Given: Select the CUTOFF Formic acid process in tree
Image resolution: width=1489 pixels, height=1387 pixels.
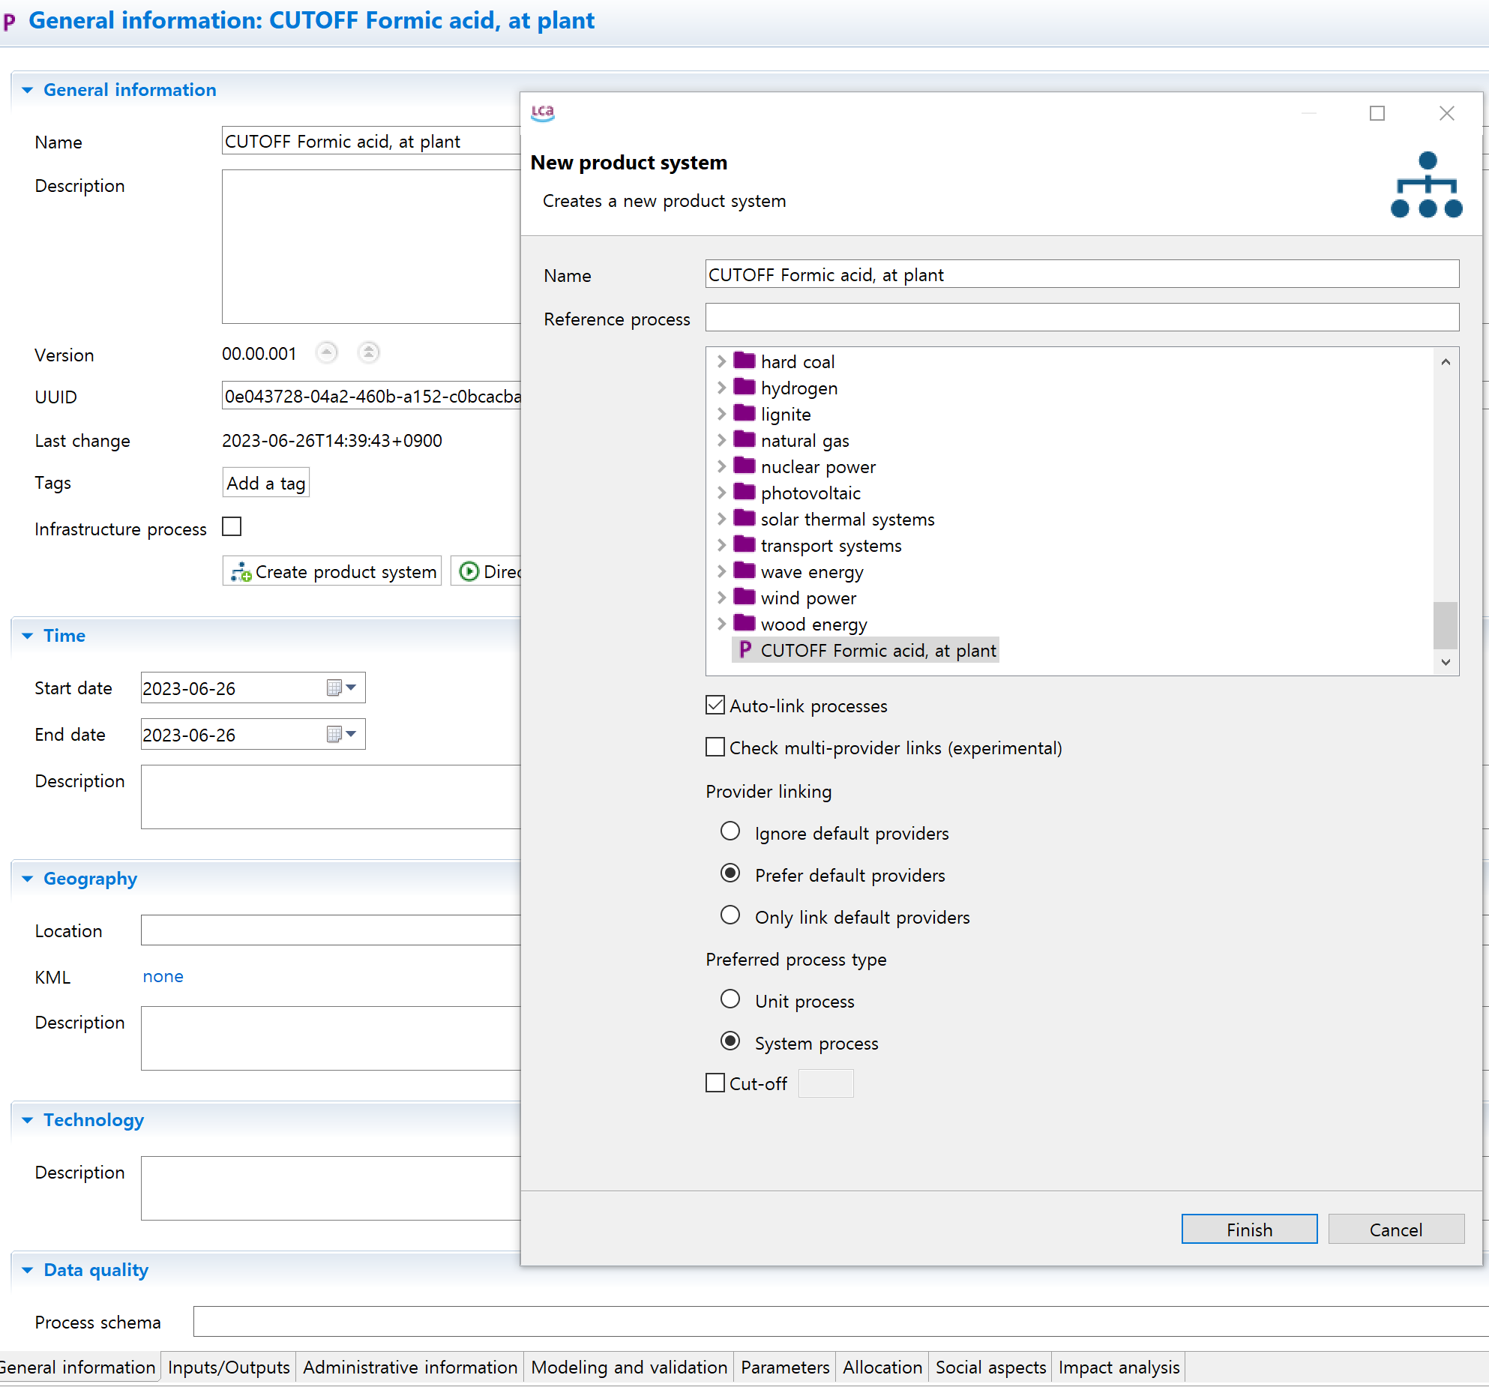Looking at the screenshot, I should point(877,650).
